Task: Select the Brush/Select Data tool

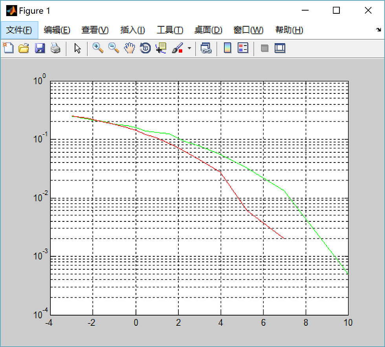Action: click(177, 48)
